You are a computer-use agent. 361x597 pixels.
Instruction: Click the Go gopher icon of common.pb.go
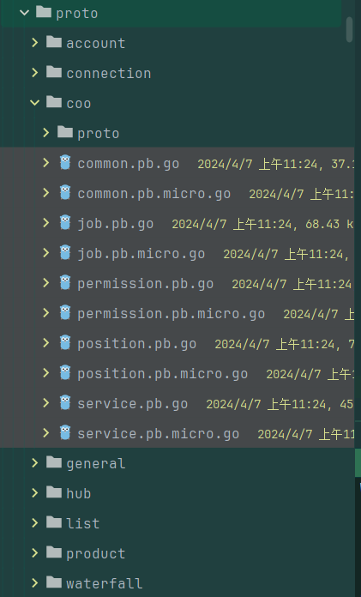tap(65, 163)
